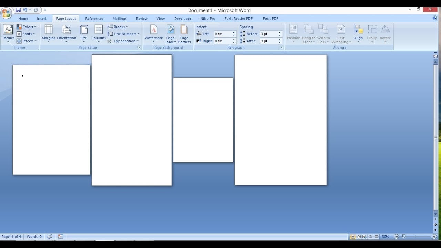Image resolution: width=441 pixels, height=248 pixels.
Task: Click the Group button
Action: pos(372,34)
